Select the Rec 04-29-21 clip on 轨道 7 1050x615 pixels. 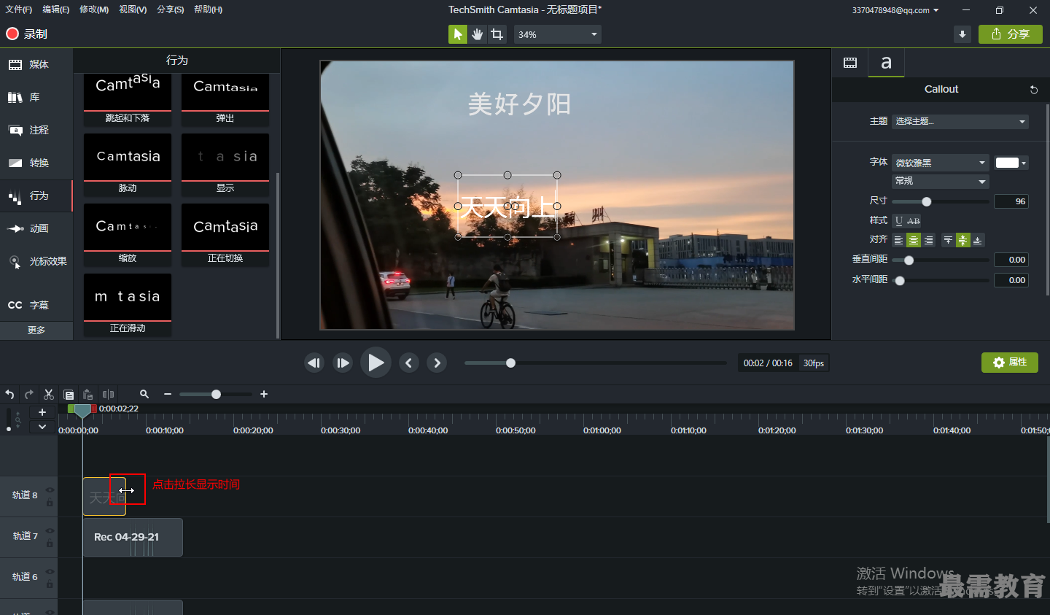point(133,538)
